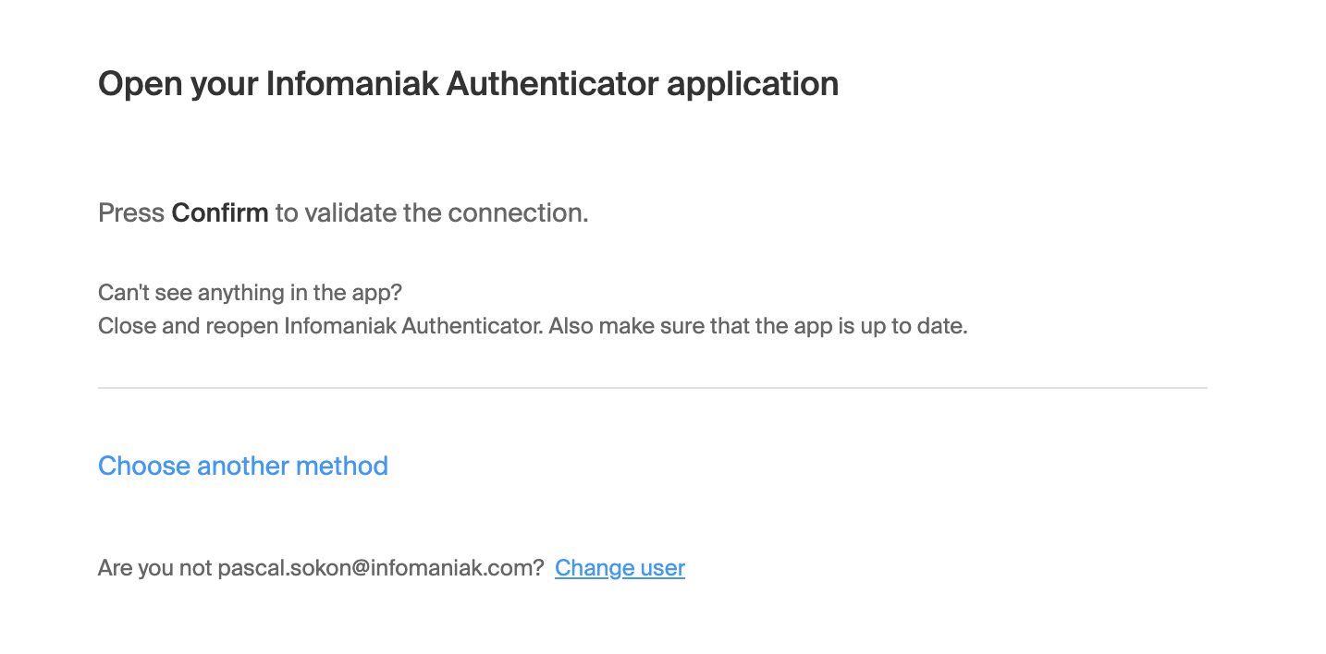Select the bold Confirm word
Viewport: 1326px width, 654px height.
click(220, 213)
